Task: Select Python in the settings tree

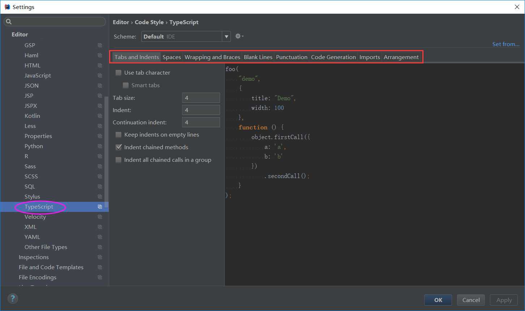Action: coord(34,146)
